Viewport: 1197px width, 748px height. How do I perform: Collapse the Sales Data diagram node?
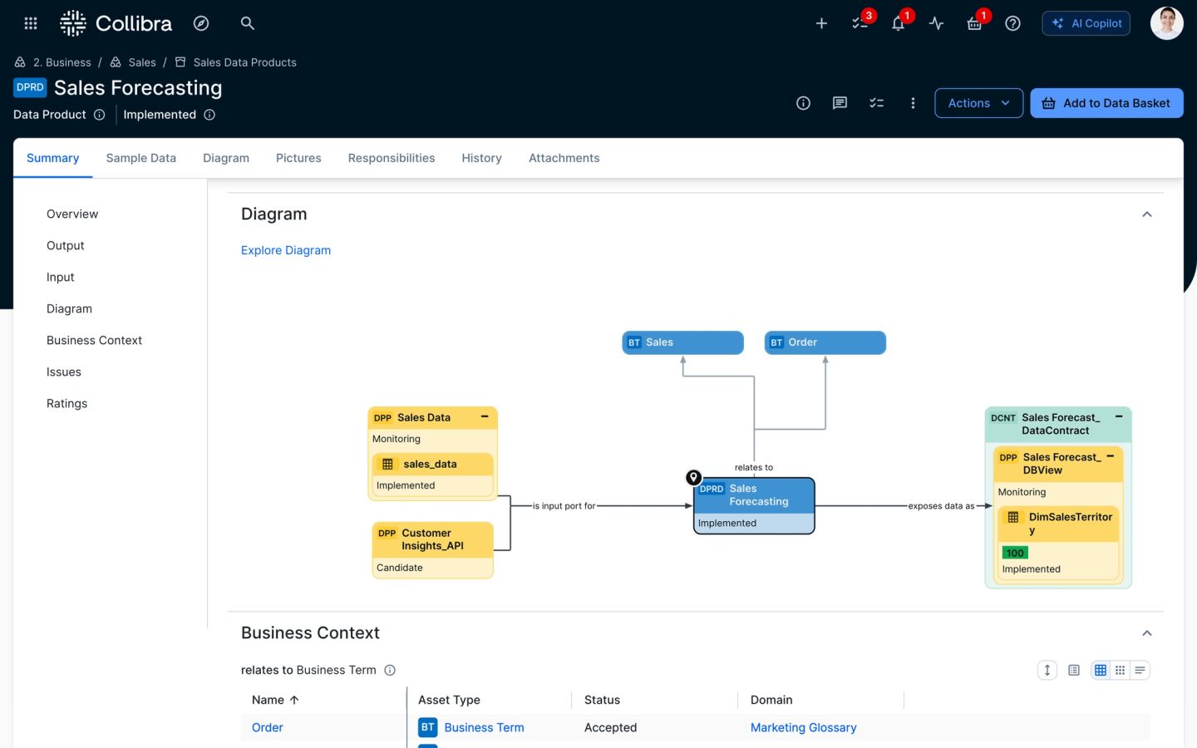pos(485,416)
